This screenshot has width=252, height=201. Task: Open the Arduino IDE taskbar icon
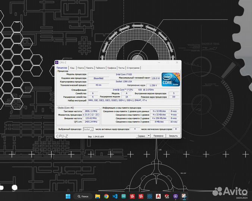[124, 196]
